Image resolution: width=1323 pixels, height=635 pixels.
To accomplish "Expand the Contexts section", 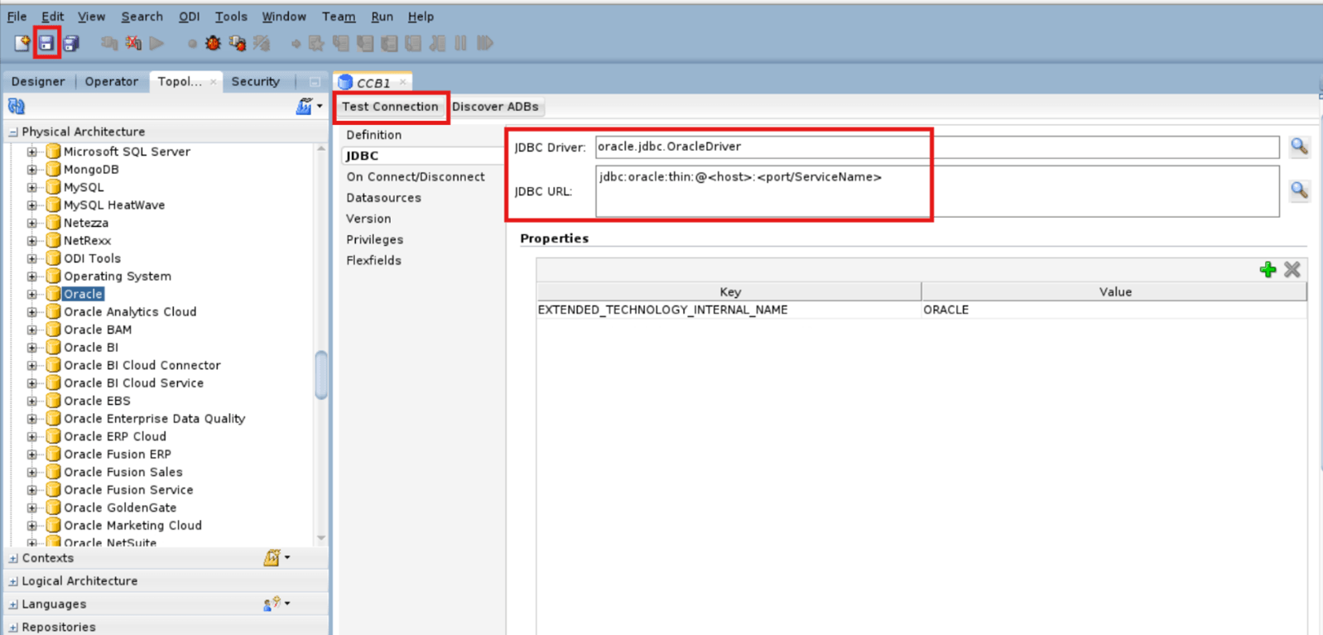I will pyautogui.click(x=13, y=558).
